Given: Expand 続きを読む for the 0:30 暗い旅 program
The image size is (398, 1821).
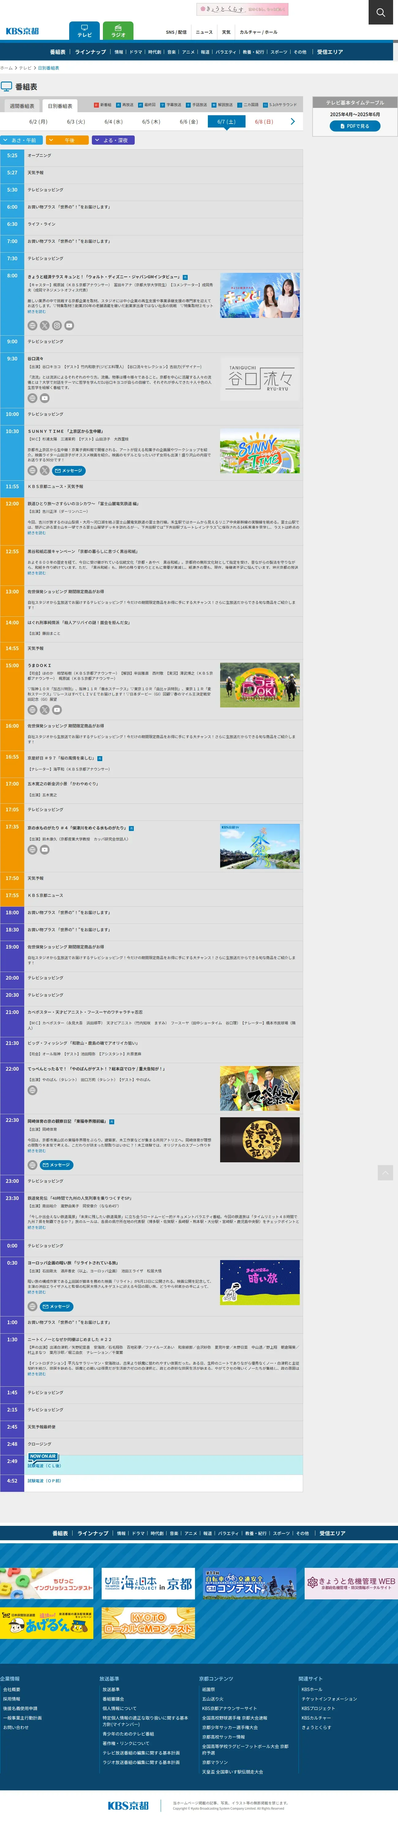Looking at the screenshot, I should (37, 1292).
